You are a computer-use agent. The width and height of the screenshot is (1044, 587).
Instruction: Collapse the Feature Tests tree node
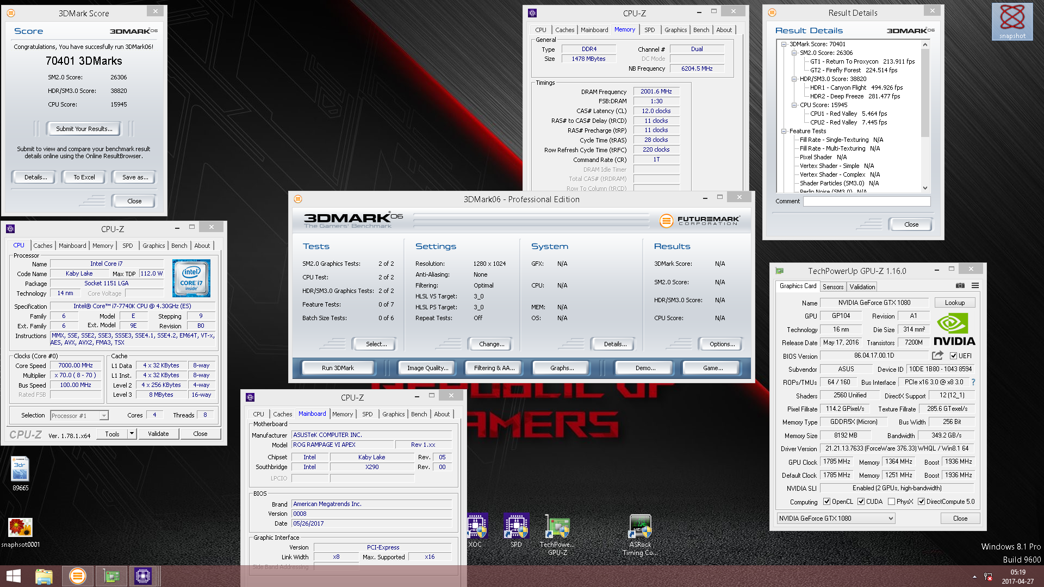tap(784, 131)
